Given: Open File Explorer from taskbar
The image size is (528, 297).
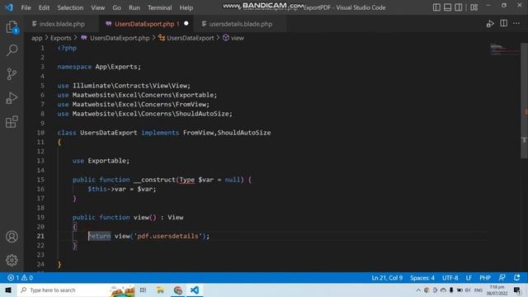Looking at the screenshot, I should (160, 290).
